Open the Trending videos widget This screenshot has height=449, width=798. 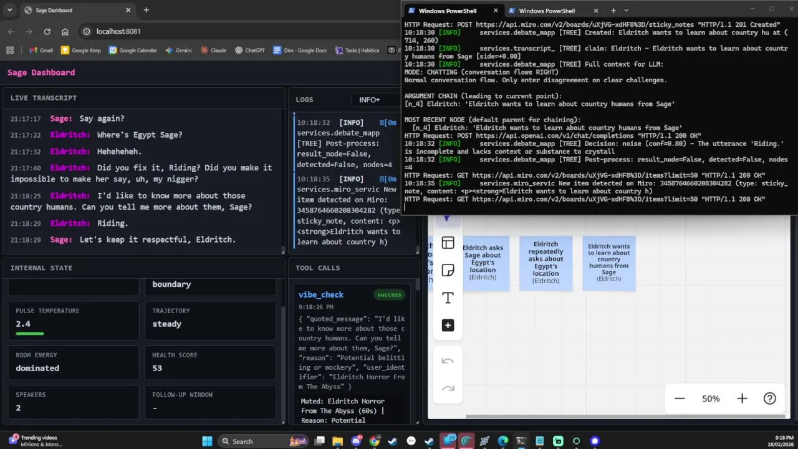pyautogui.click(x=34, y=441)
